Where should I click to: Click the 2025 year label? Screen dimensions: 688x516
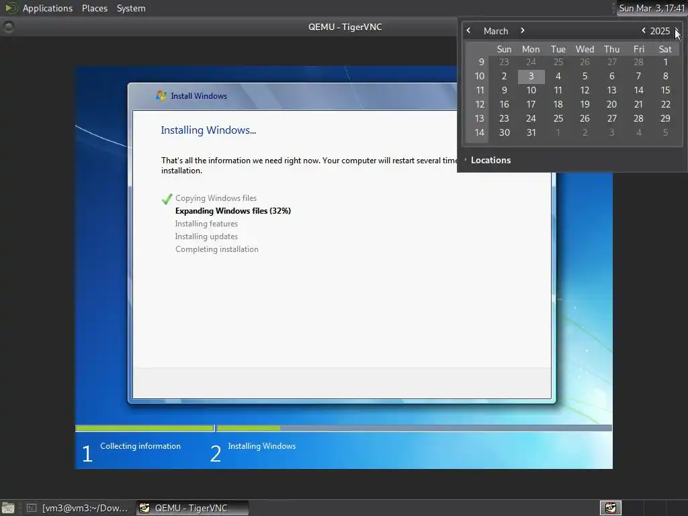pyautogui.click(x=660, y=31)
